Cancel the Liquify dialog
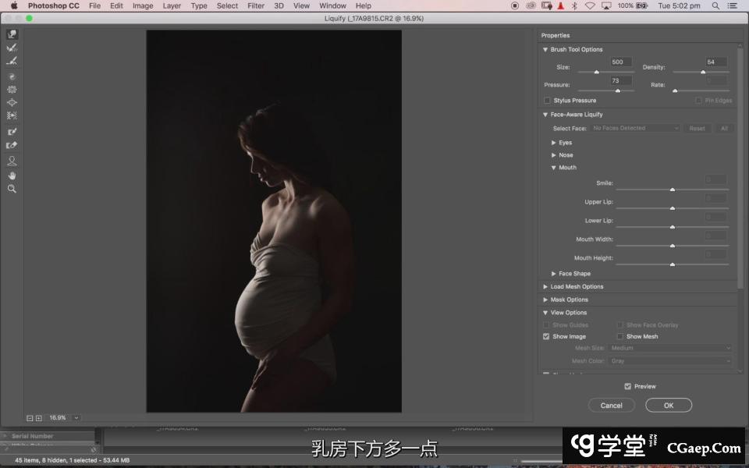The height and width of the screenshot is (468, 749). coord(612,406)
